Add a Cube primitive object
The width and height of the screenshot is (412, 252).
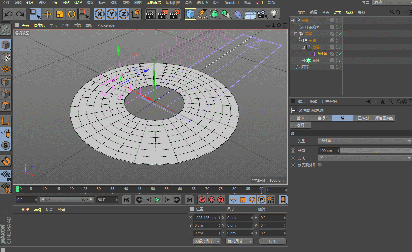190,14
